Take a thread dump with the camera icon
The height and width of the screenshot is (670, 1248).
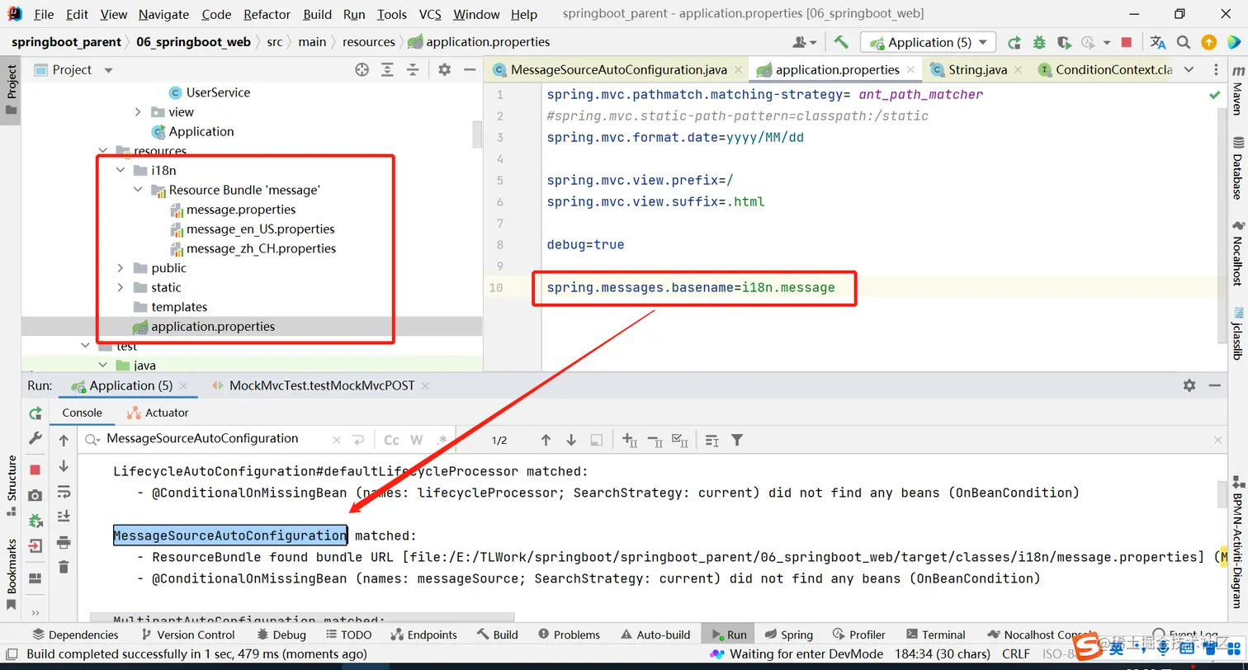[x=35, y=495]
